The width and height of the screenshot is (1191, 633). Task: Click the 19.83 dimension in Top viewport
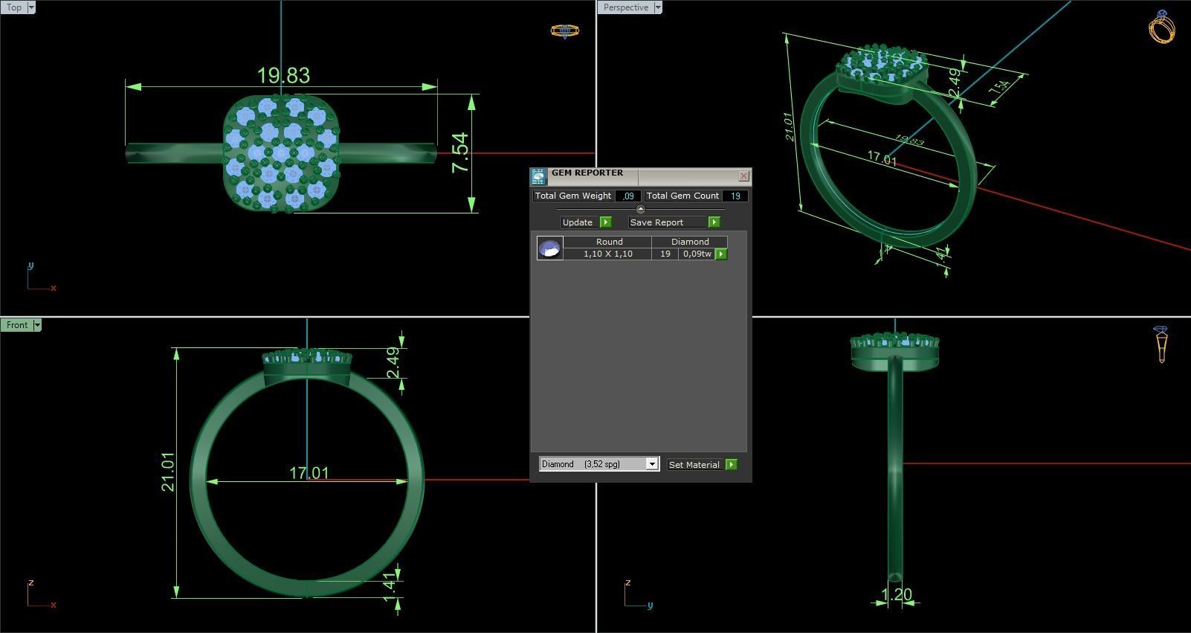(x=283, y=76)
